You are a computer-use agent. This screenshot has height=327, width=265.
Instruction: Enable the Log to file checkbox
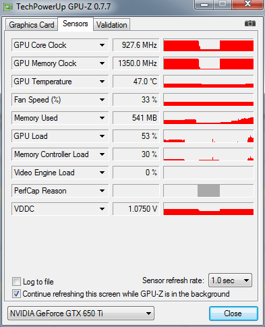(x=16, y=282)
